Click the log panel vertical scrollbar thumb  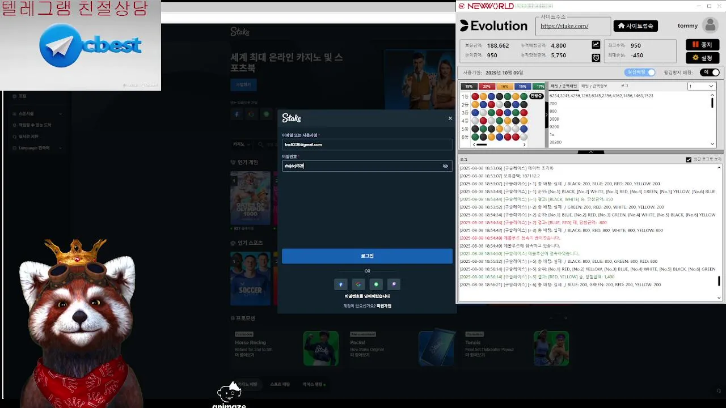click(719, 281)
